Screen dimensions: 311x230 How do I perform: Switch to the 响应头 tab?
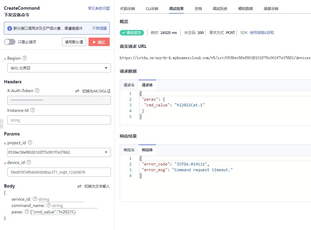129,150
